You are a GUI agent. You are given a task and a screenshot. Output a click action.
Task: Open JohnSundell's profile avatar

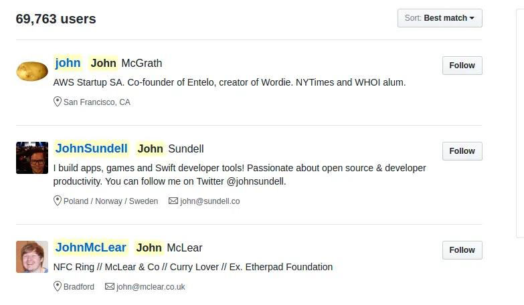(32, 157)
